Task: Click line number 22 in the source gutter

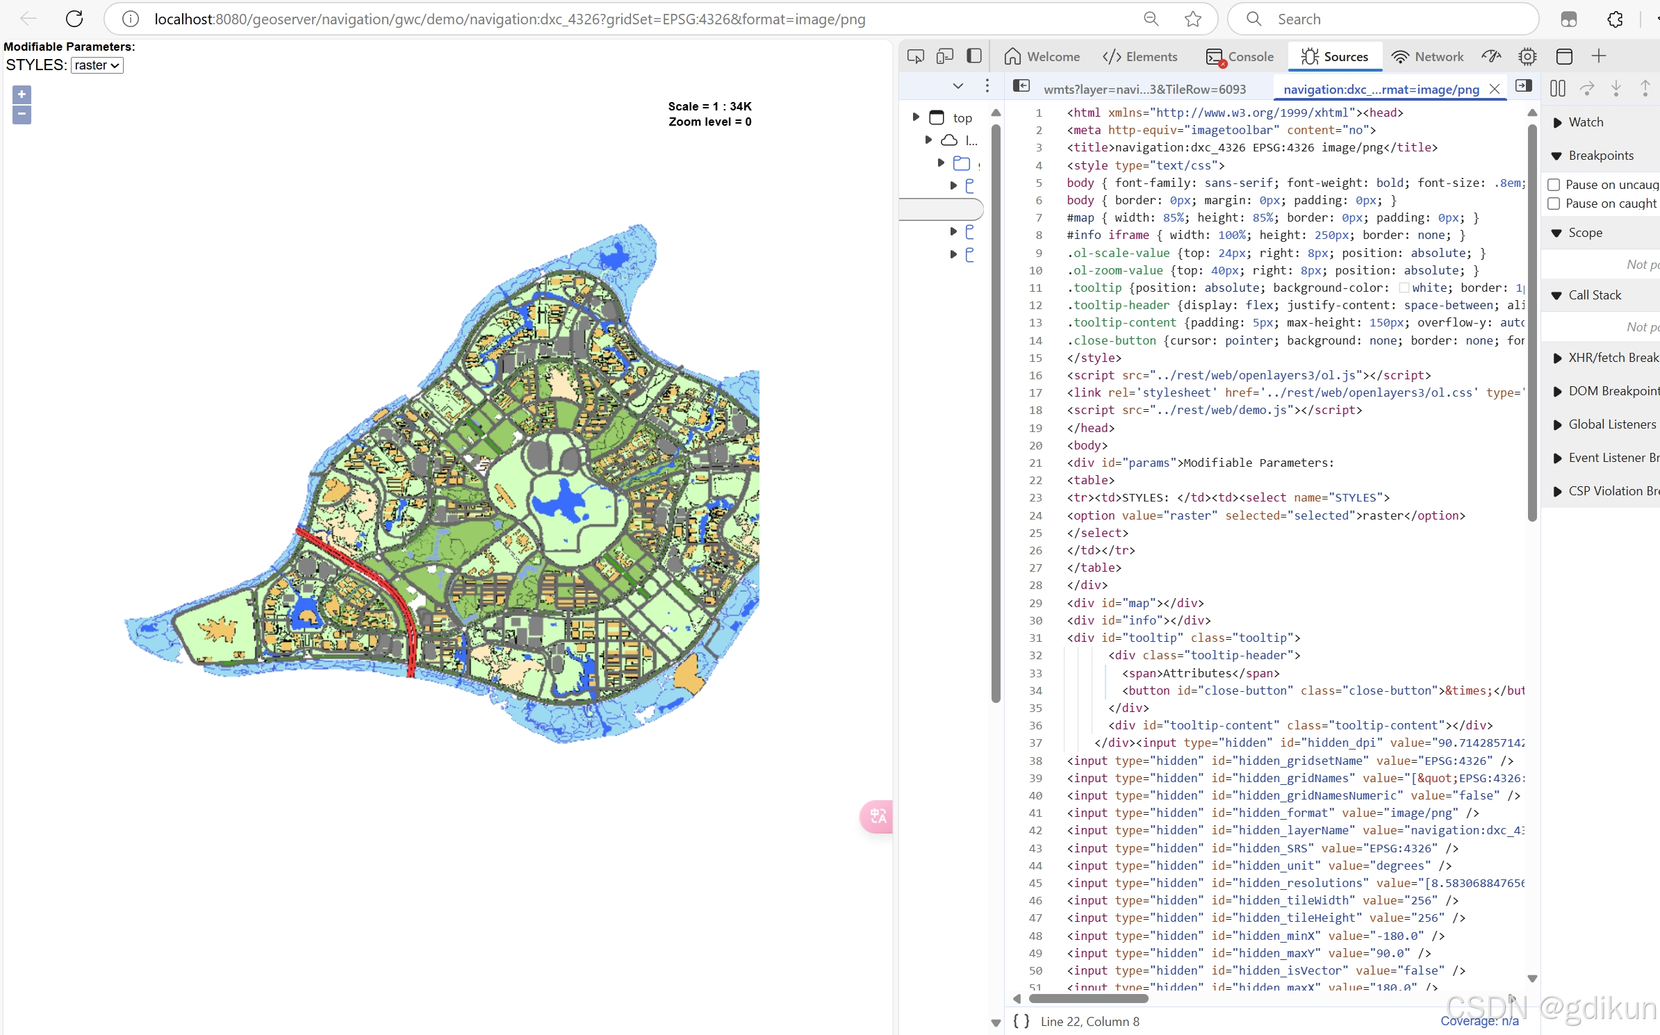Action: [1035, 480]
